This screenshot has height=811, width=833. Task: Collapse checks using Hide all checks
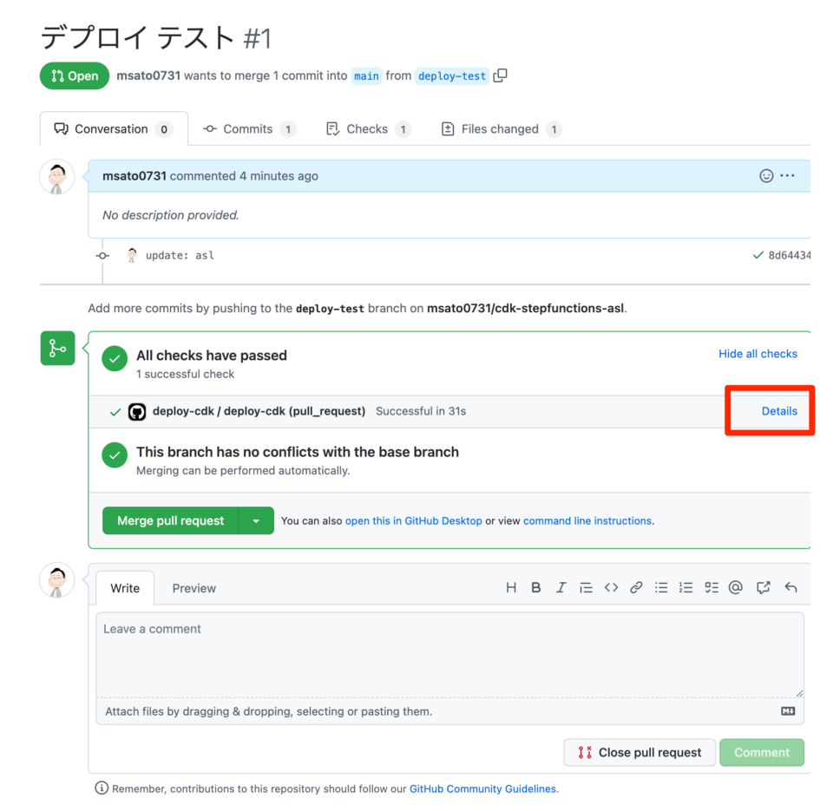(758, 354)
